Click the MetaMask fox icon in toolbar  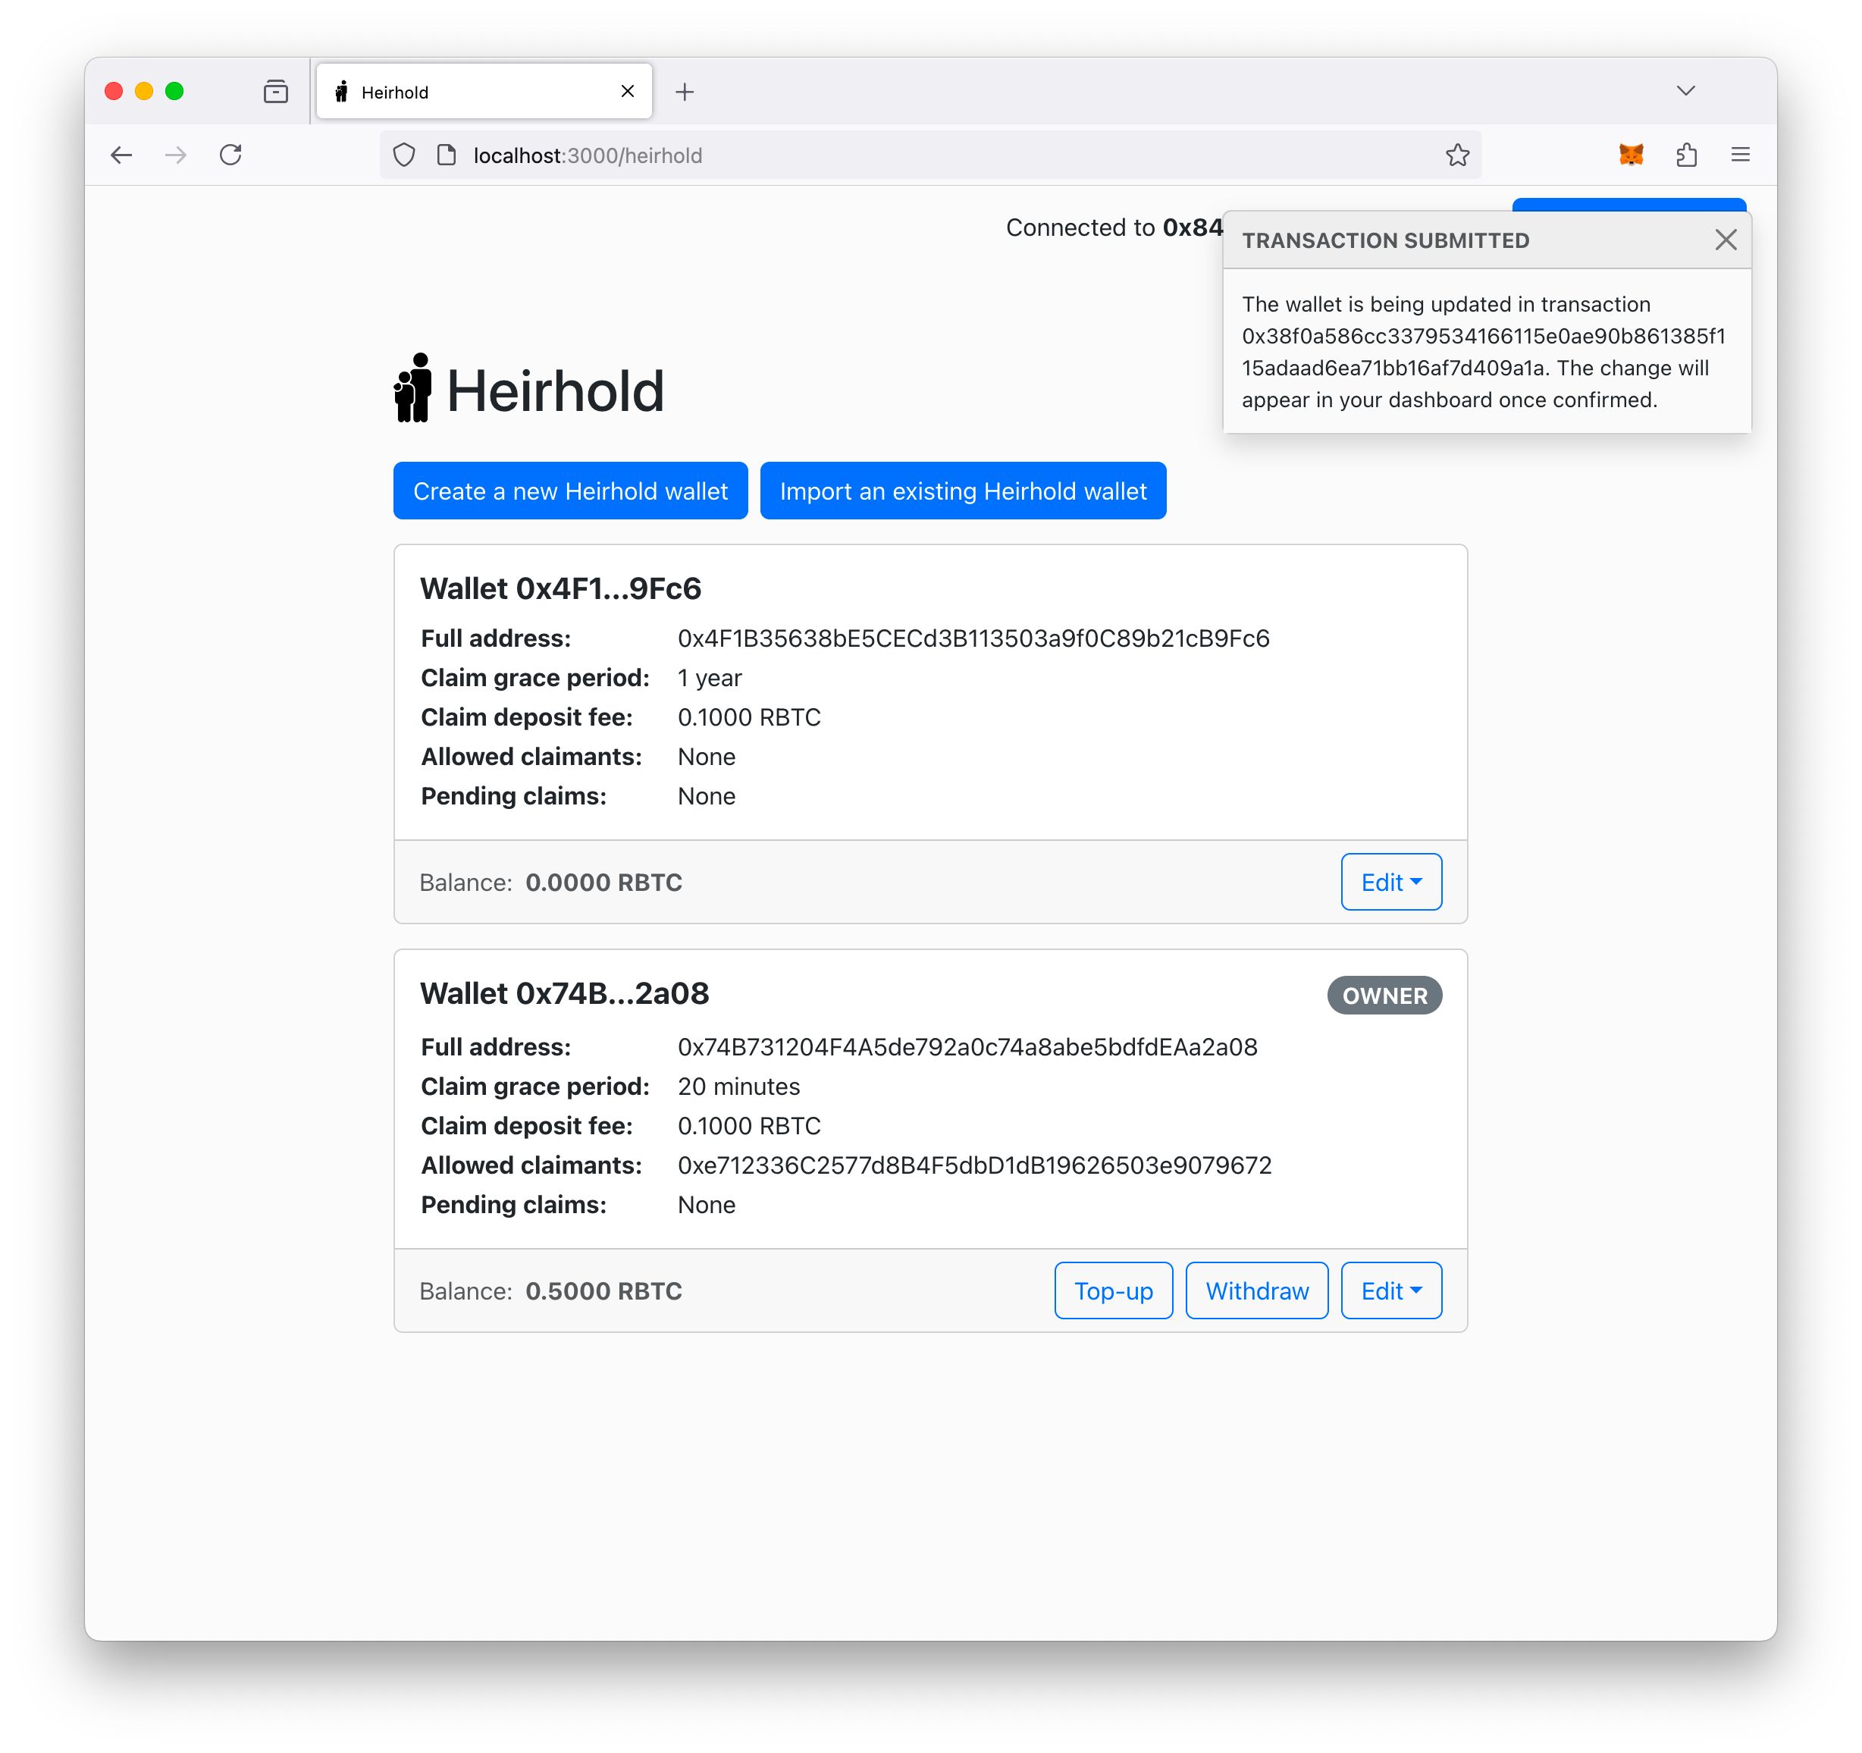(1632, 155)
